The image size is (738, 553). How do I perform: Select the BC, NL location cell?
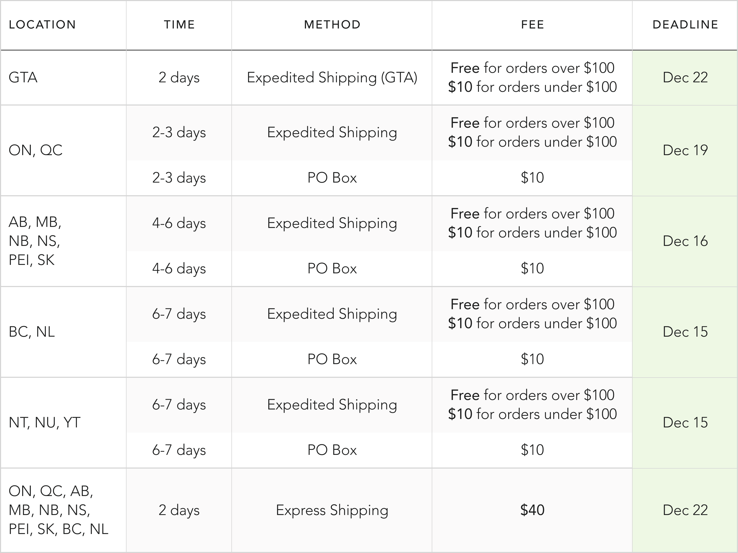coord(32,332)
